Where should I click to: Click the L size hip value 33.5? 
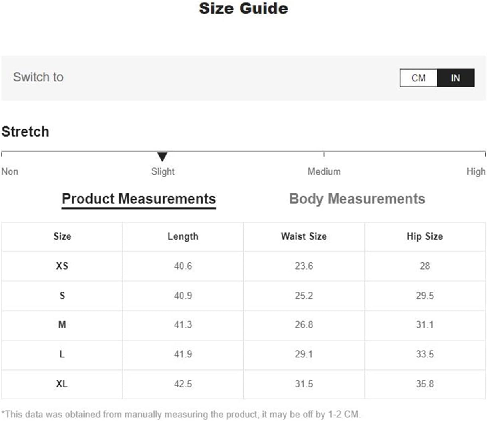[425, 354]
